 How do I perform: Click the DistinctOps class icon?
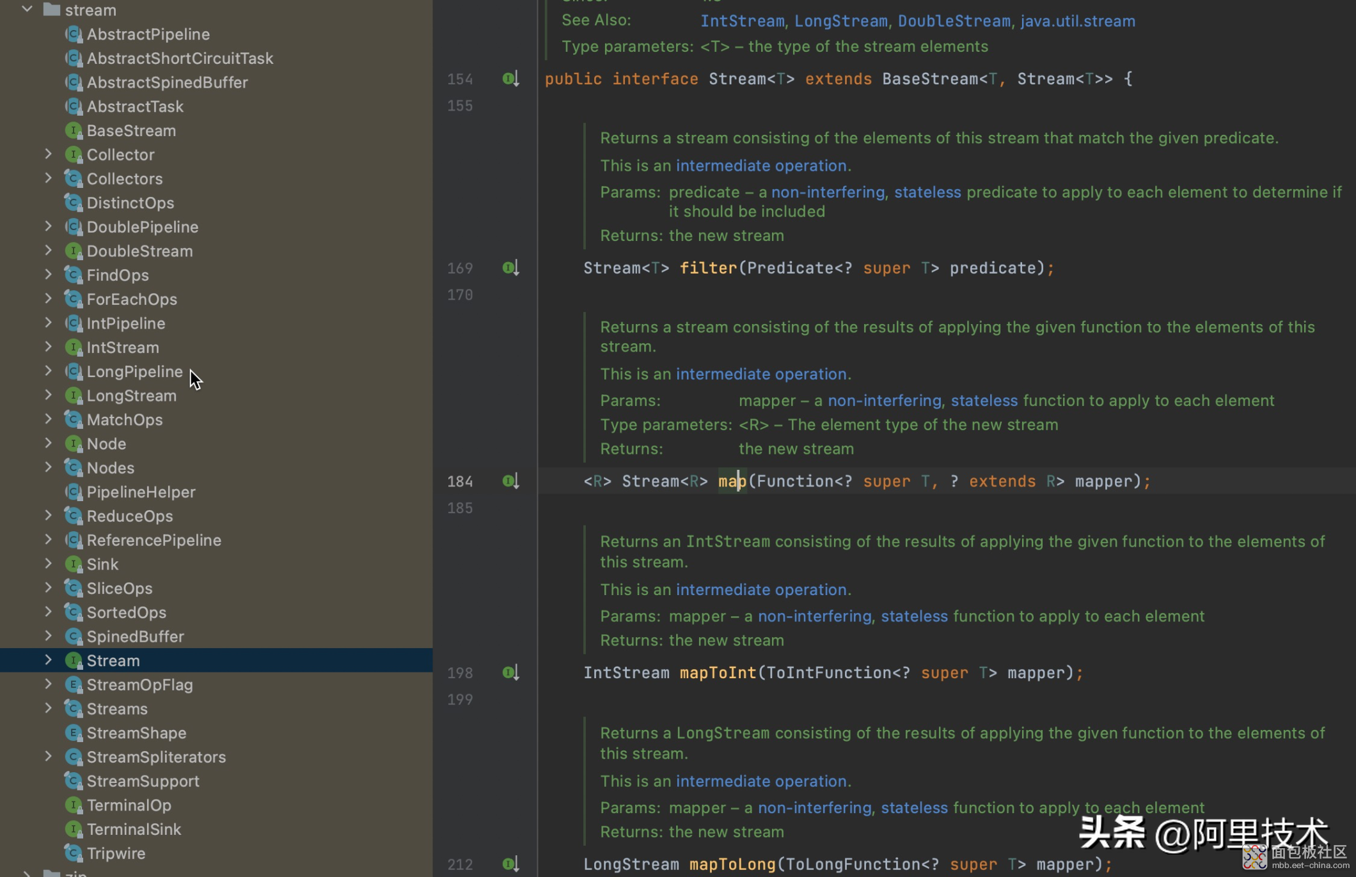click(74, 203)
